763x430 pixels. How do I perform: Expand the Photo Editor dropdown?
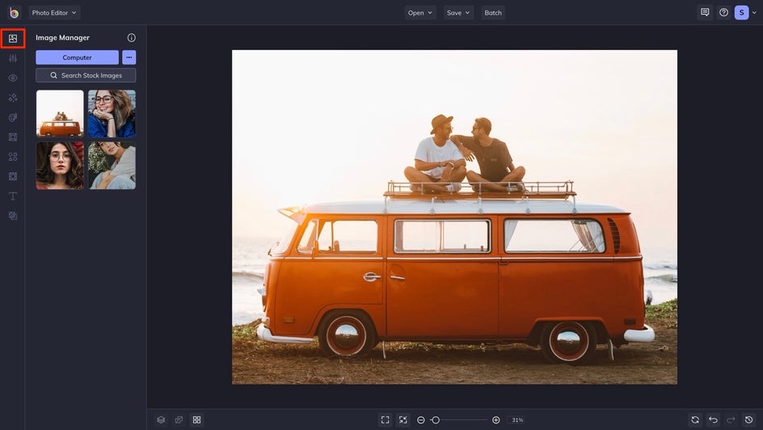pyautogui.click(x=54, y=13)
